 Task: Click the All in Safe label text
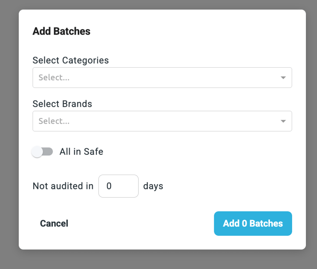(81, 152)
